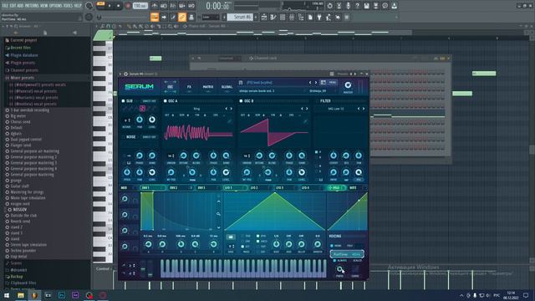This screenshot has width=535, height=301.
Task: Switch to Serum's OSC tab
Action: (x=170, y=87)
